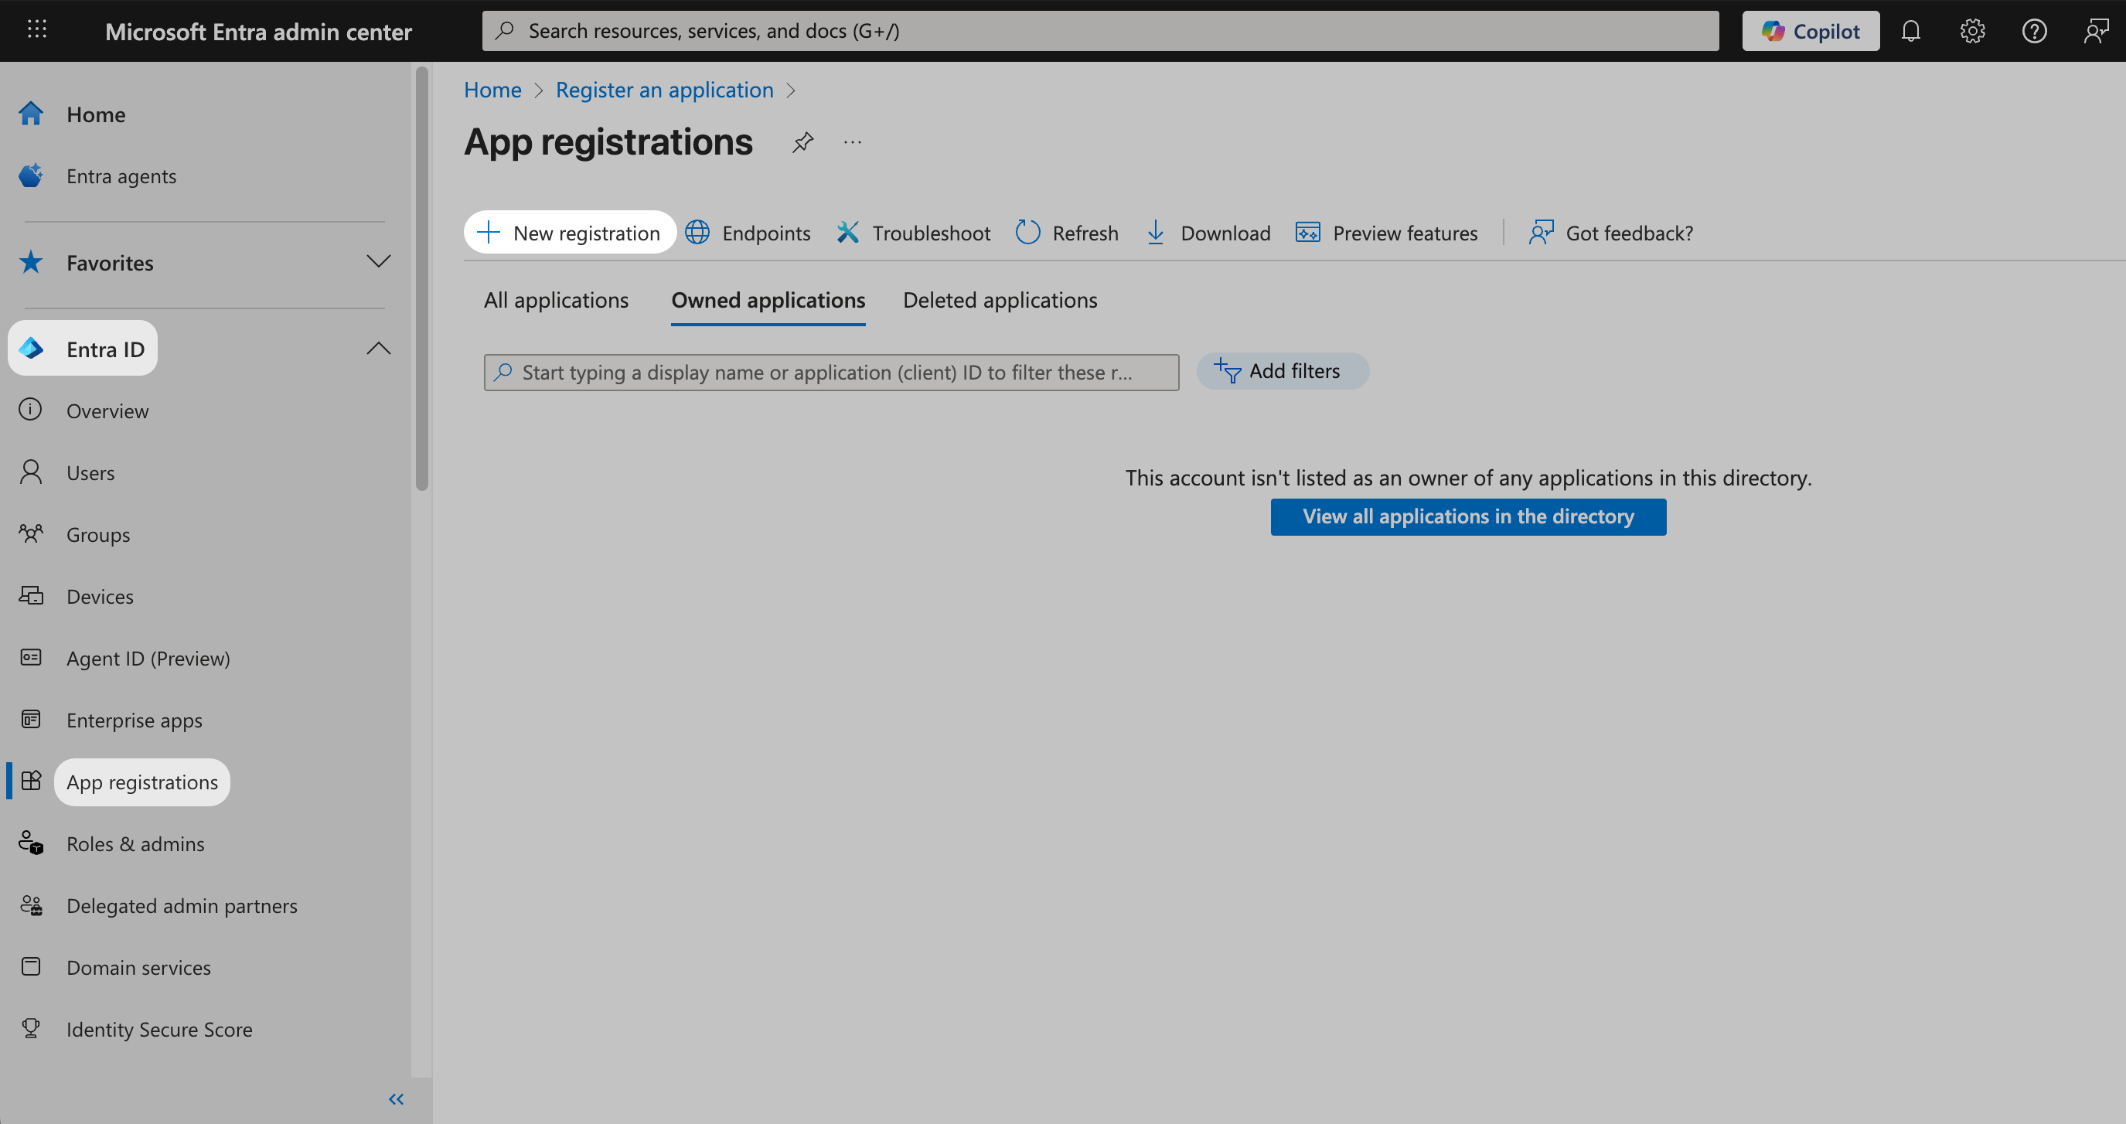Click the Delegated admin partners icon
This screenshot has width=2126, height=1124.
click(x=30, y=904)
